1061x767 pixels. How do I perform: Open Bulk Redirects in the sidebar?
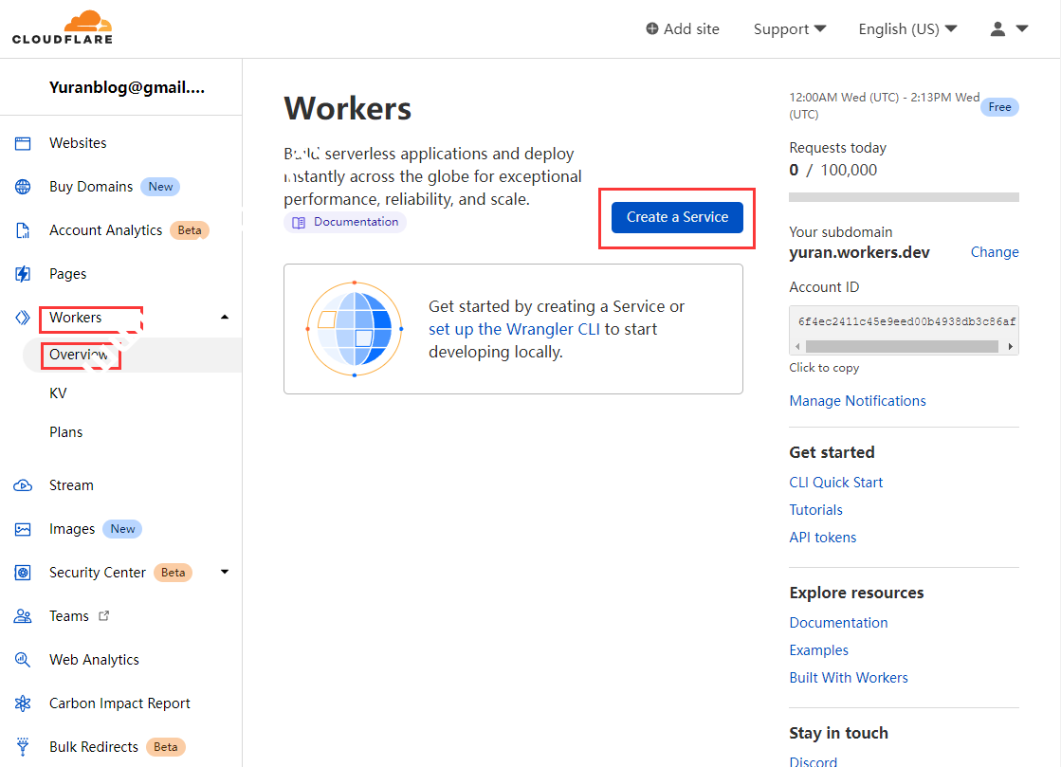pyautogui.click(x=93, y=747)
